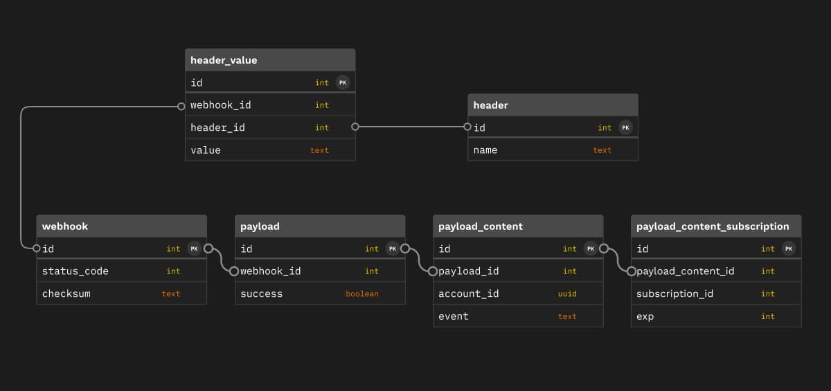The width and height of the screenshot is (831, 391).
Task: Click the exp row in payload_content_subscription
Action: (x=715, y=316)
